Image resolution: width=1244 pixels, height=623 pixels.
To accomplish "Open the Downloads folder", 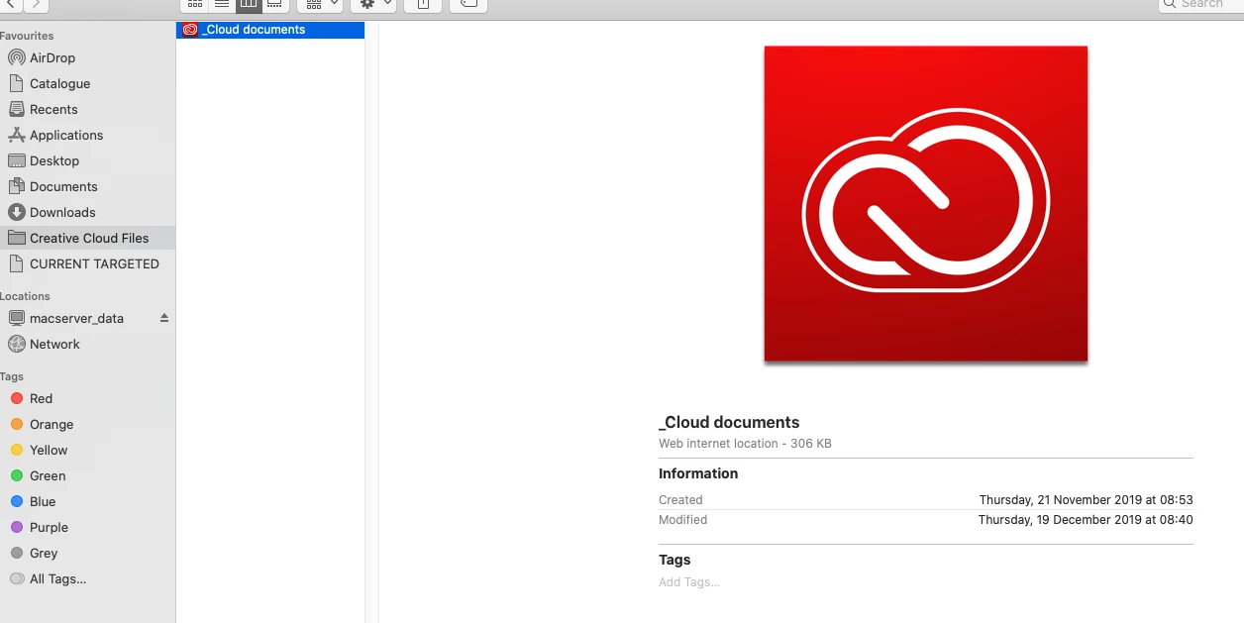I will pos(87,212).
